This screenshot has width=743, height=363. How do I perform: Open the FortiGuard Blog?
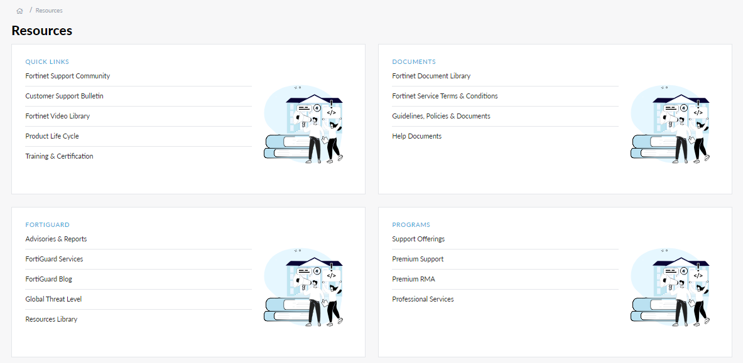(49, 279)
